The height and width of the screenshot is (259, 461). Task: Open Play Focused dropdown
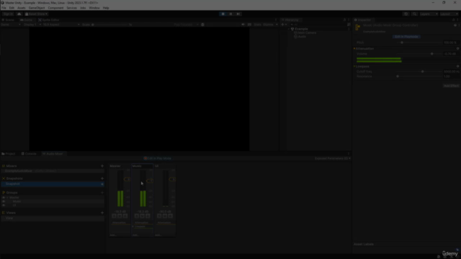pos(185,24)
